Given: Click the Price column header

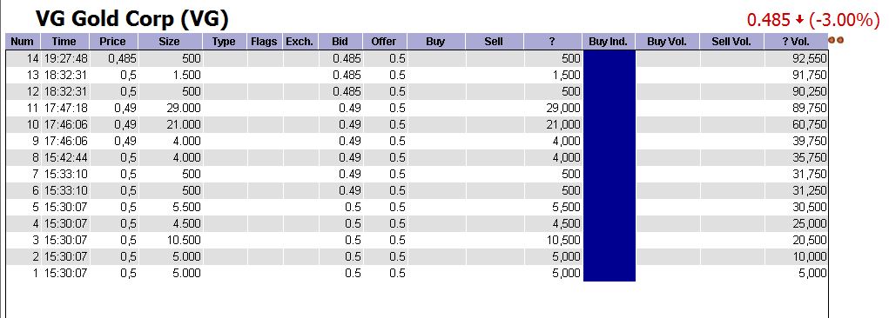Looking at the screenshot, I should click(x=114, y=42).
